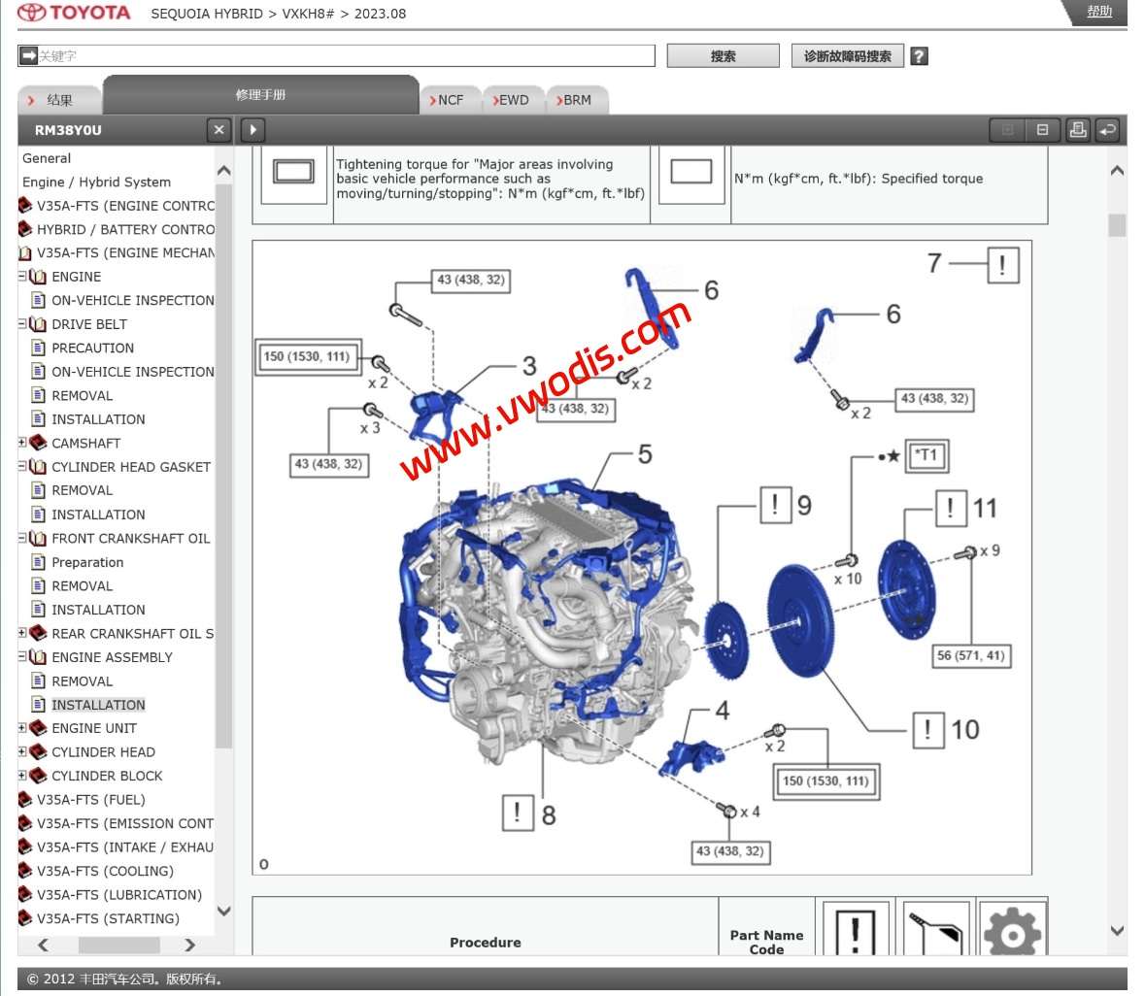This screenshot has width=1145, height=996.
Task: Expand the CAMSHAFT tree node
Action: tap(22, 443)
